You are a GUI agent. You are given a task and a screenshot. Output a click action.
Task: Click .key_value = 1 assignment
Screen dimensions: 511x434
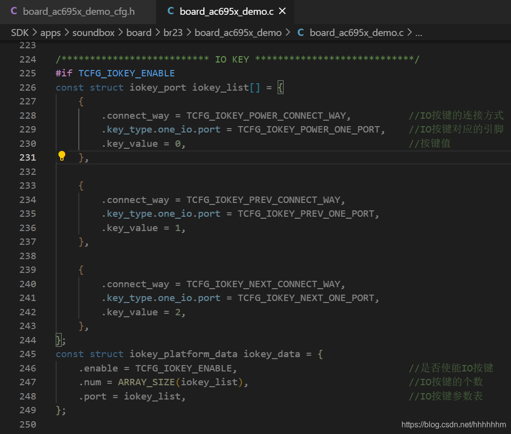pyautogui.click(x=144, y=228)
